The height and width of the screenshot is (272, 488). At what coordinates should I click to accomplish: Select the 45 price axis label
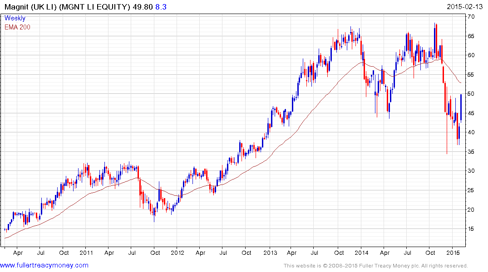pyautogui.click(x=471, y=113)
